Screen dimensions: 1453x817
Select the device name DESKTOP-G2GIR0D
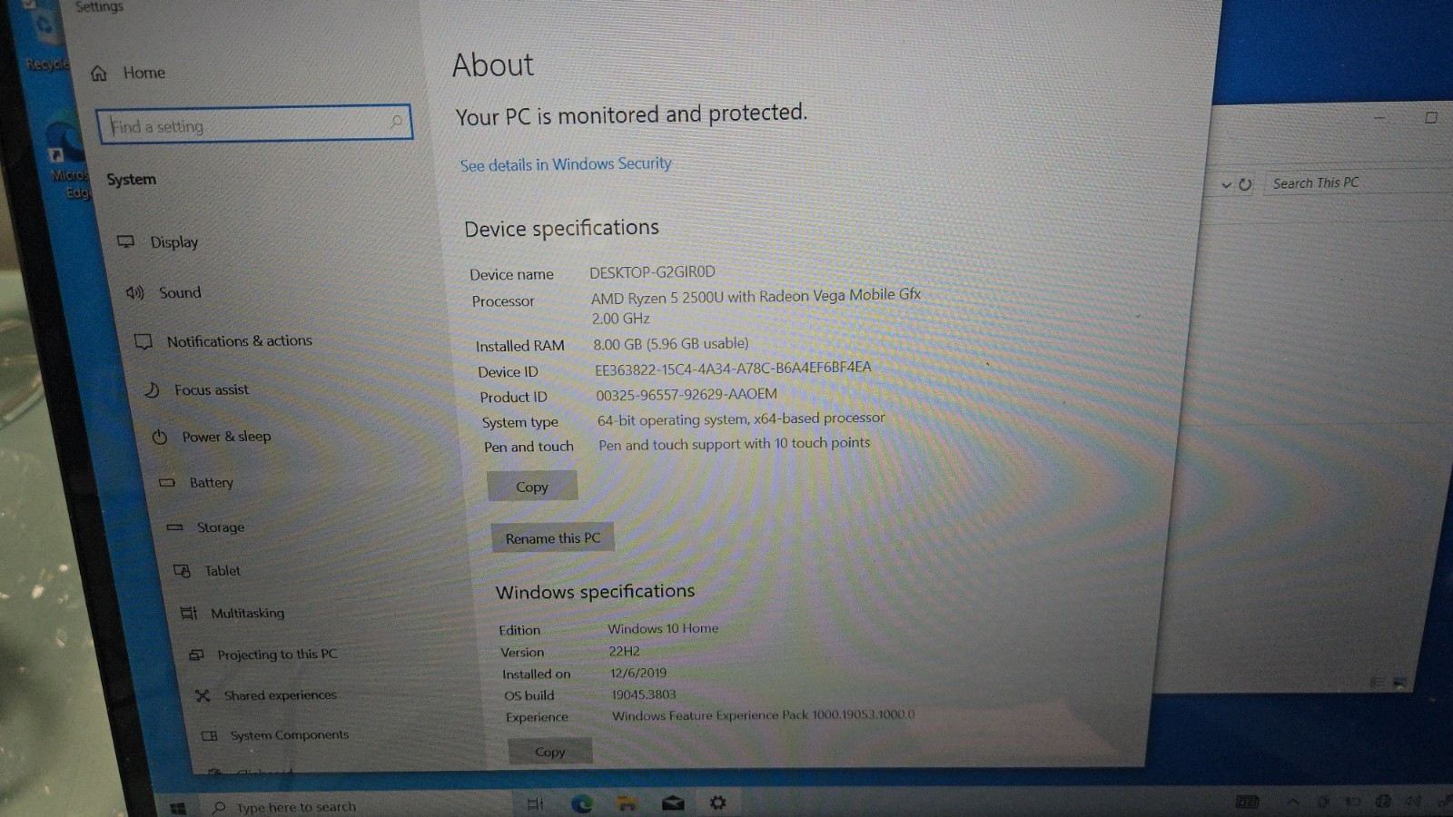coord(652,272)
